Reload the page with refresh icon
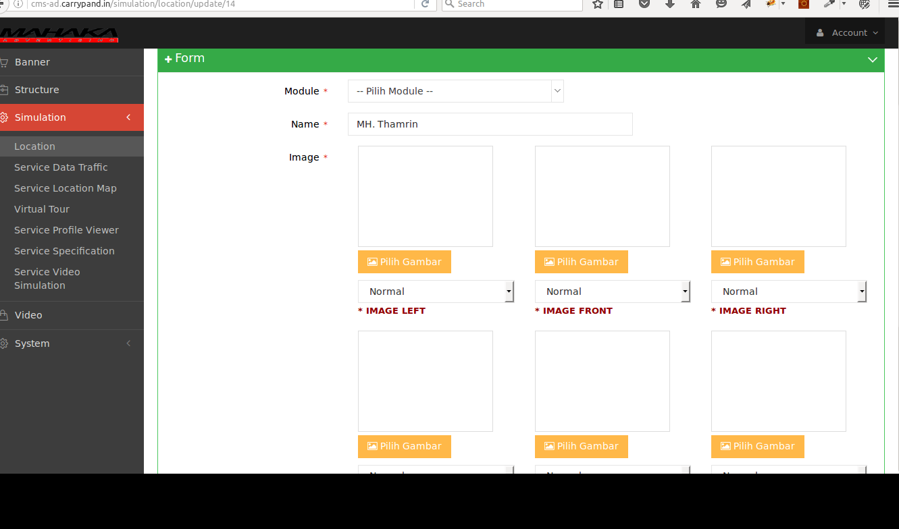The height and width of the screenshot is (529, 899). tap(425, 4)
